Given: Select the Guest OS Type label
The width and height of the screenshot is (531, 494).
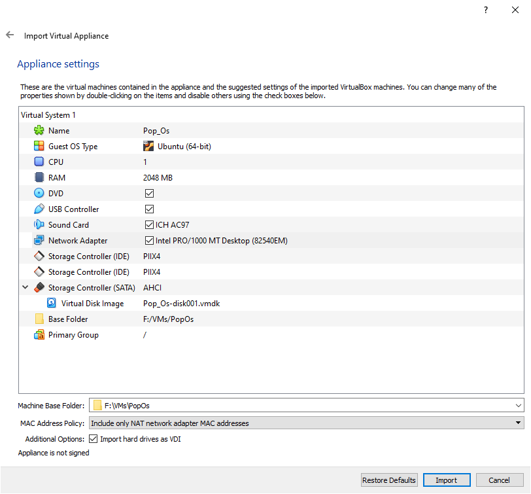Looking at the screenshot, I should click(x=73, y=147).
